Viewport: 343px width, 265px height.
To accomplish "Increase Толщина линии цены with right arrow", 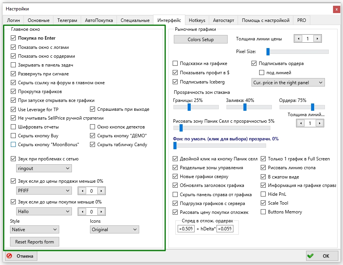I will click(317, 39).
